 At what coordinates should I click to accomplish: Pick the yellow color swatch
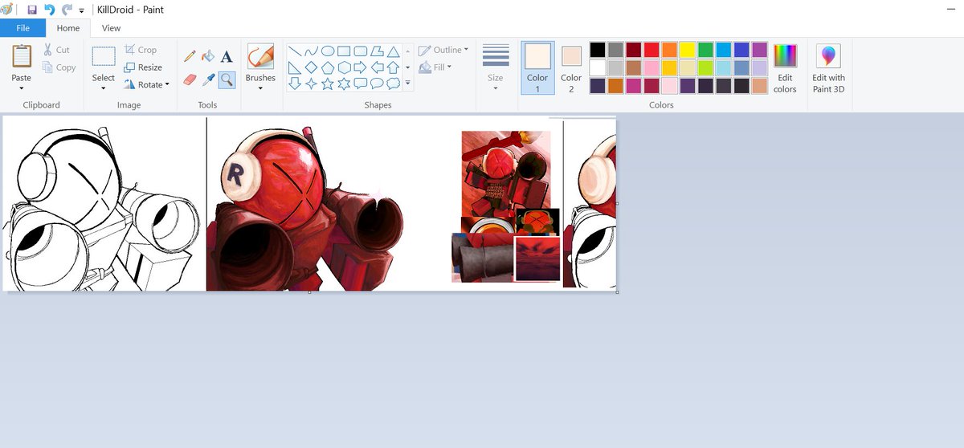pos(688,50)
